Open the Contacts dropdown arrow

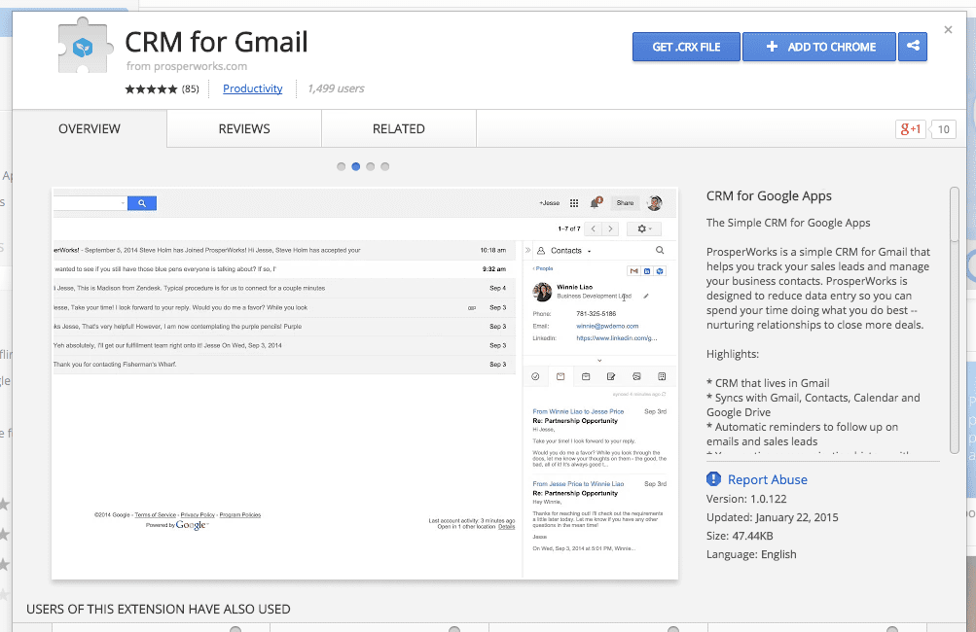tap(589, 251)
